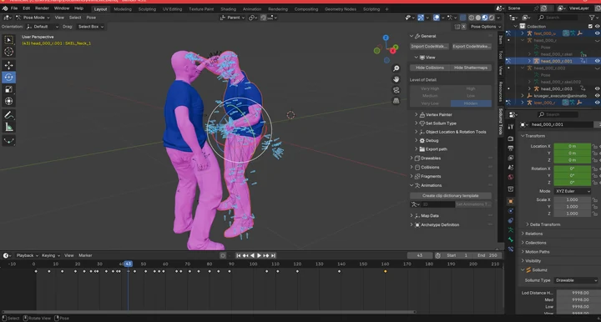Pick the Rotate tool
The width and height of the screenshot is (601, 322).
point(8,78)
